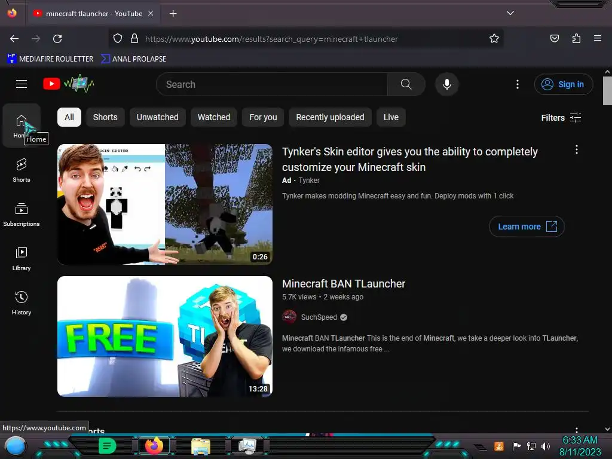612x459 pixels.
Task: Open MEDIAFIRE ROULETTER bookmark
Action: 50,59
